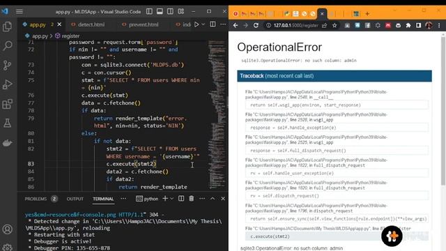Screen dimensions: 446x251
Task: Jump using the code minimap
Action: pos(217,114)
